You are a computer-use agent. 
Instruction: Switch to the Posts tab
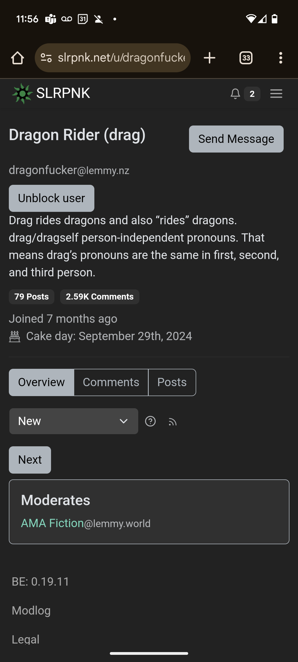tap(172, 382)
